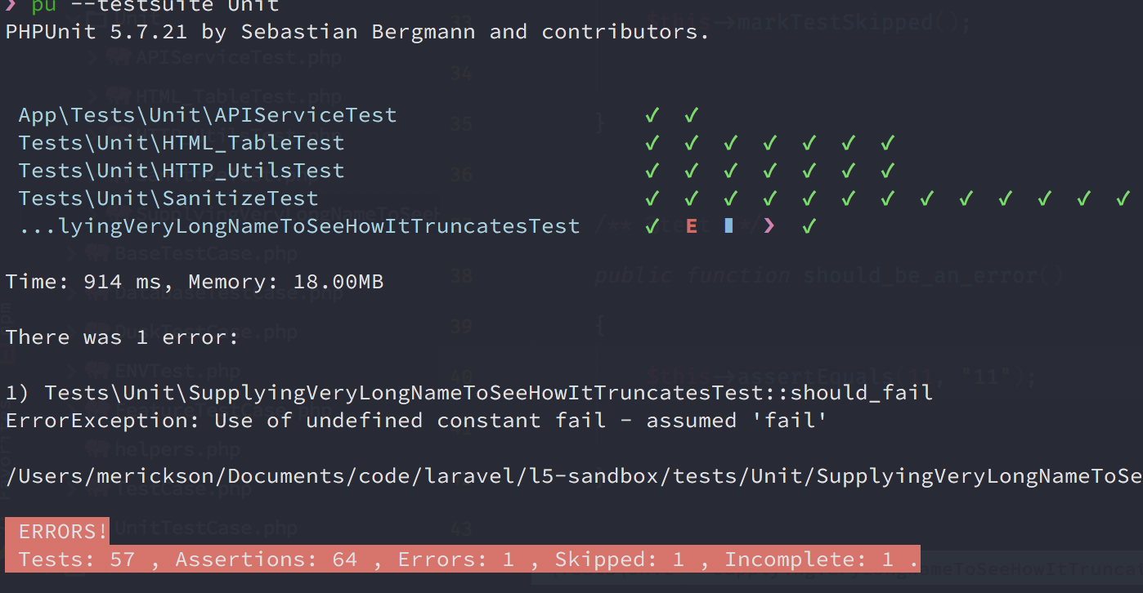Click the Time: 914 ms memory line
Screen dimensions: 1143x593
[x=195, y=282]
